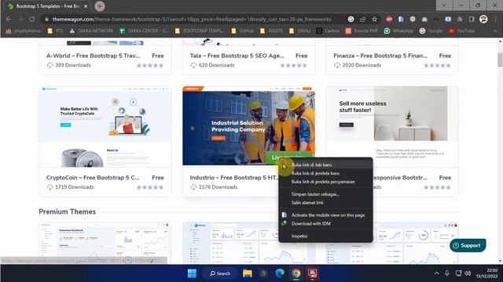Open the phpMyAdmin bookmark
503x282 pixels.
click(23, 31)
